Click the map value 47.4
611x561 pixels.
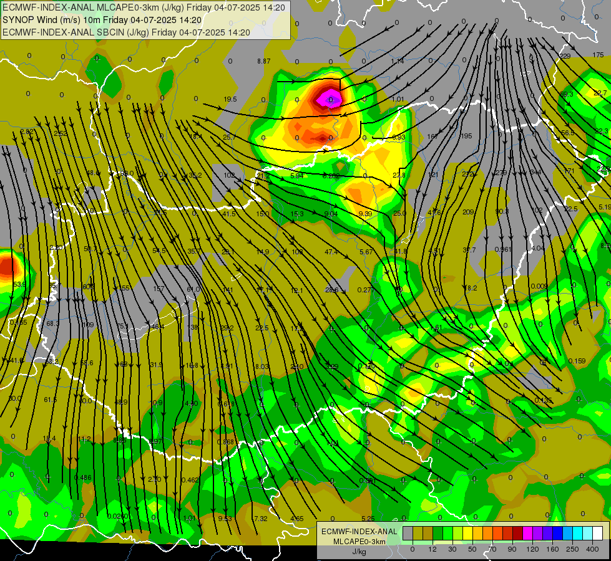331,252
